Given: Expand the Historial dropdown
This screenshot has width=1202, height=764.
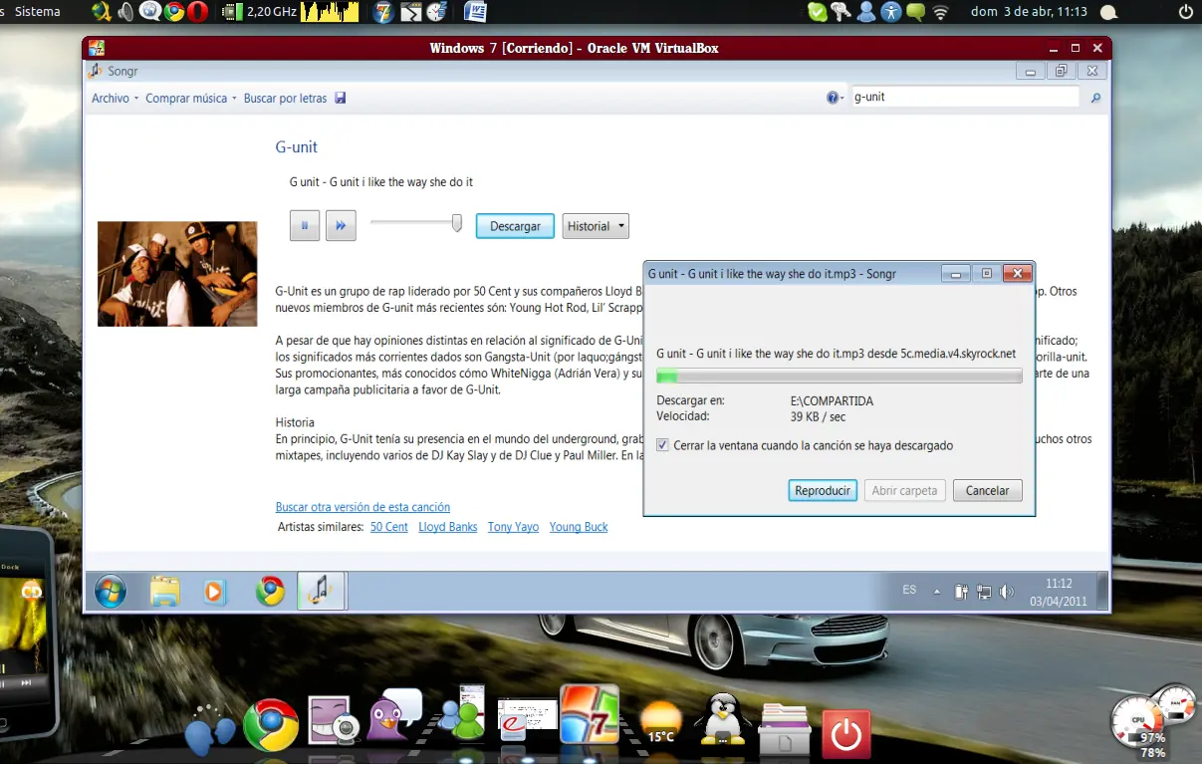Looking at the screenshot, I should (596, 226).
